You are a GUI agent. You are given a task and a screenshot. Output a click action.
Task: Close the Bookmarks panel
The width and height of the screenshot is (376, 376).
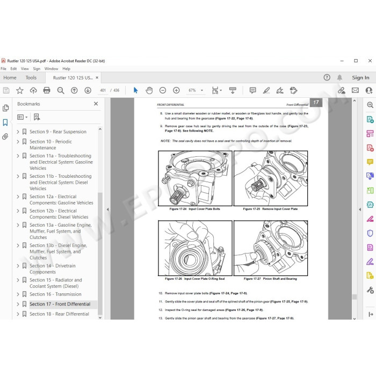(x=96, y=104)
